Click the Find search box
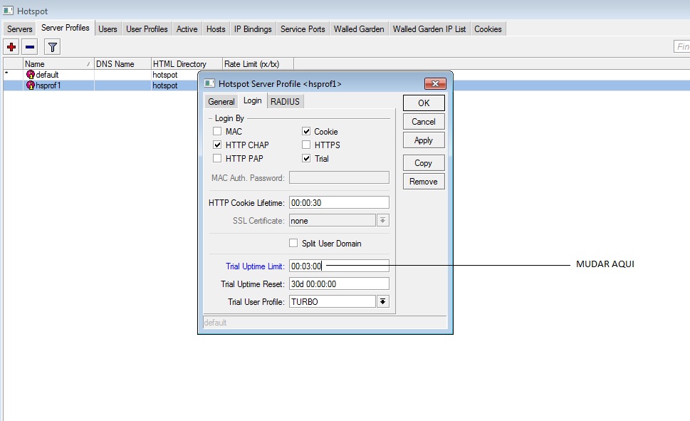The image size is (690, 421). point(681,46)
